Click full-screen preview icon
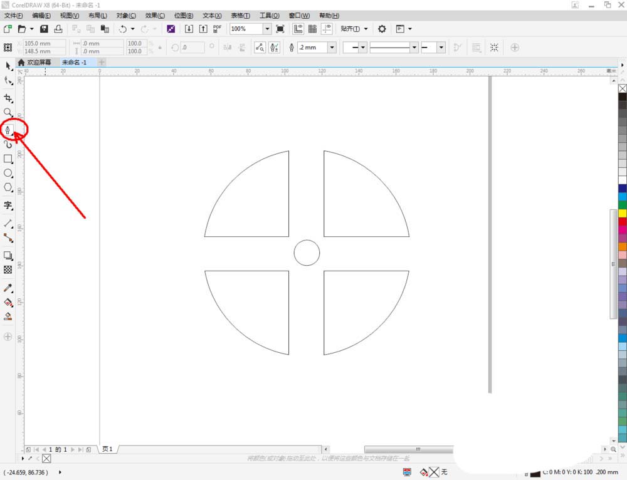This screenshot has height=480, width=627. pos(280,29)
